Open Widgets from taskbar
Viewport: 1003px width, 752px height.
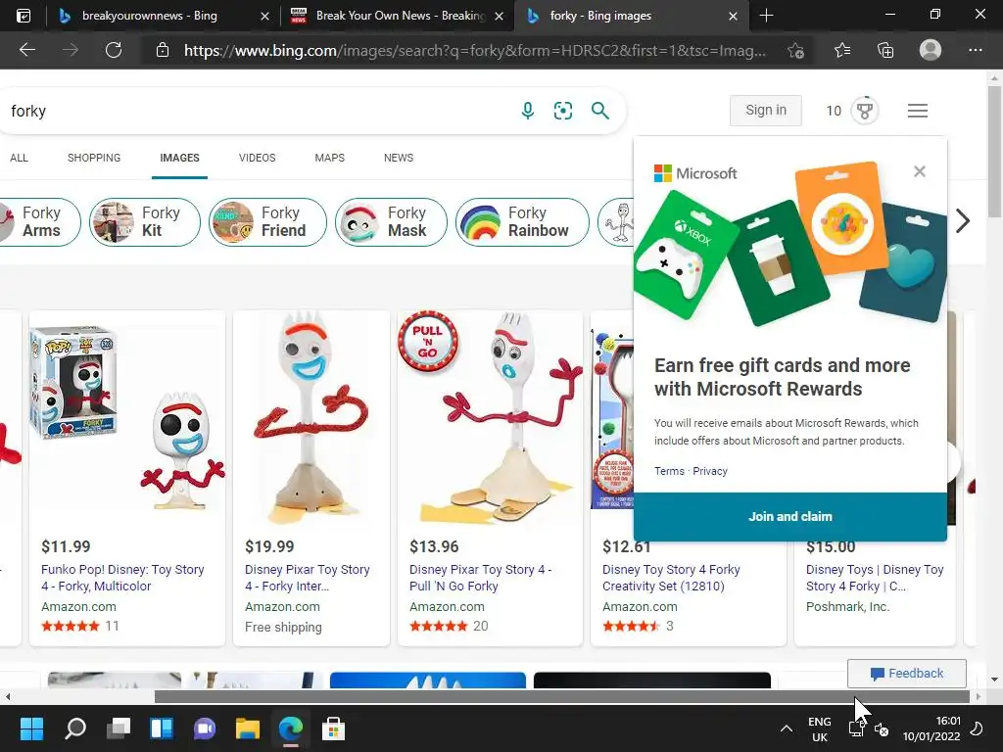(x=162, y=728)
